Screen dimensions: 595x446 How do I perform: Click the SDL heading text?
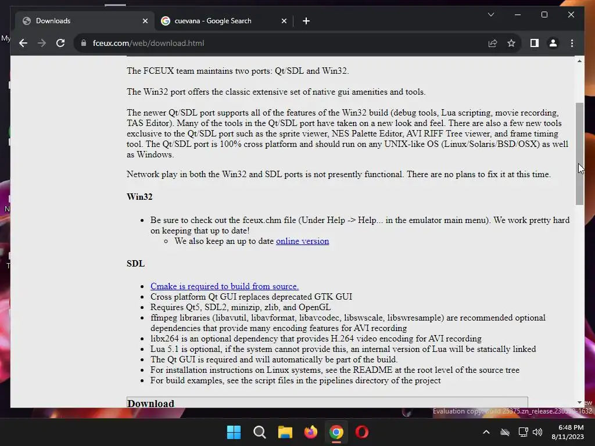coord(135,264)
